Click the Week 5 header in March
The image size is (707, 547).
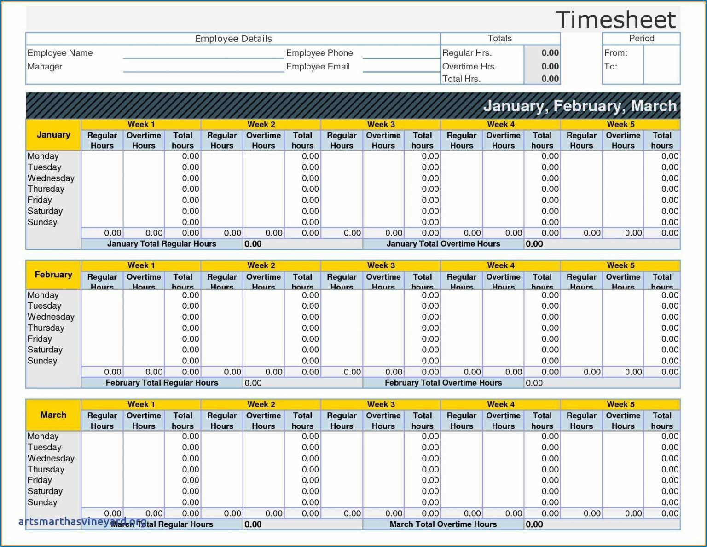pyautogui.click(x=620, y=404)
